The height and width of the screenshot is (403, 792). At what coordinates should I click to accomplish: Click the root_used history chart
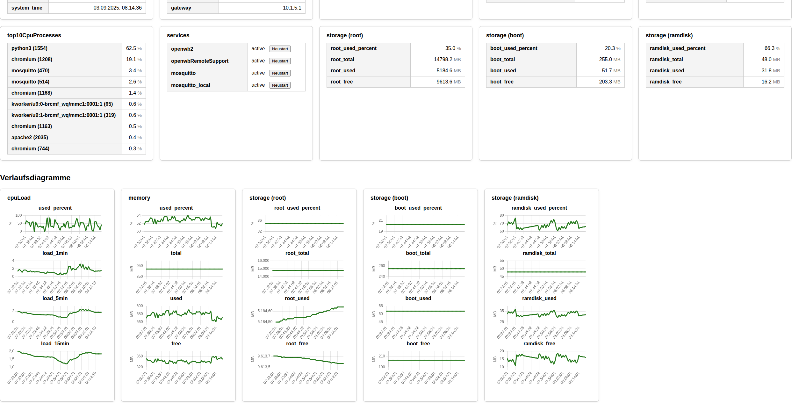tap(308, 314)
